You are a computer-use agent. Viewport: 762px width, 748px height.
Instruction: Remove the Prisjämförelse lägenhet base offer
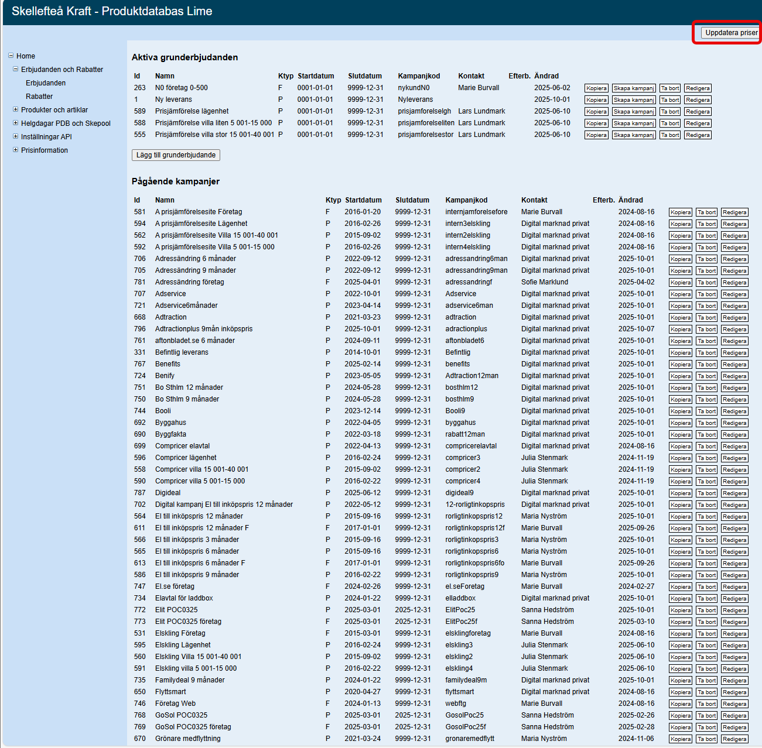pos(669,112)
